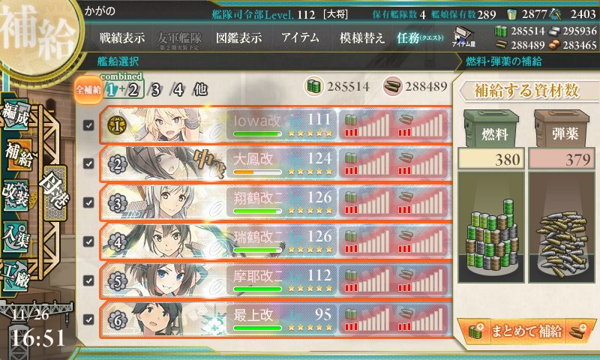Switch to fleet 3 tab

tap(155, 90)
